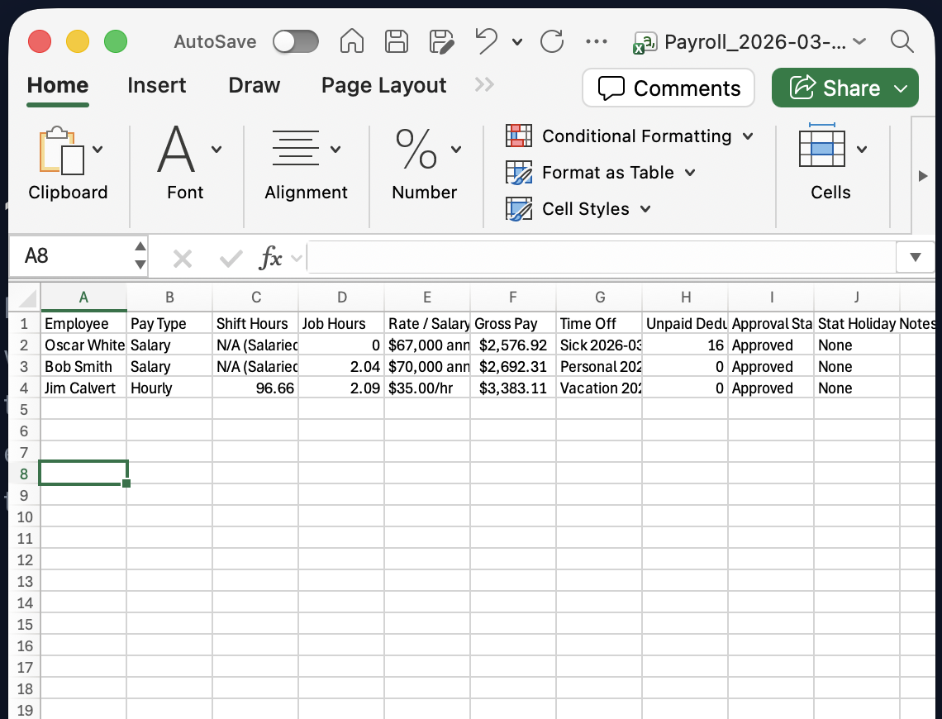Viewport: 942px width, 719px height.
Task: Click into the formula bar field
Action: [601, 258]
